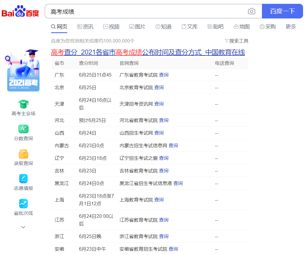Select the 天津 province cell
The image size is (306, 255).
click(x=59, y=104)
